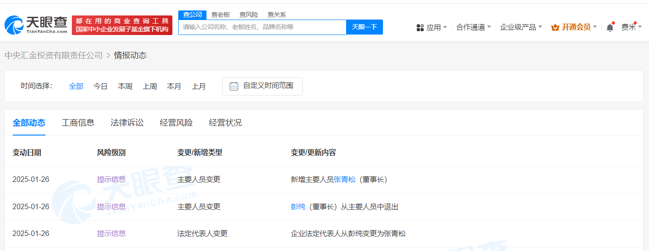Open the 经营风险 tab
This screenshot has height=251, width=649.
click(x=176, y=123)
